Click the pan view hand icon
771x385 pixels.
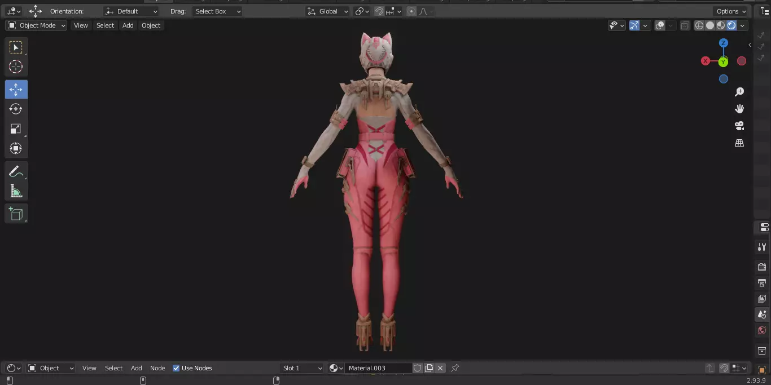(x=739, y=109)
